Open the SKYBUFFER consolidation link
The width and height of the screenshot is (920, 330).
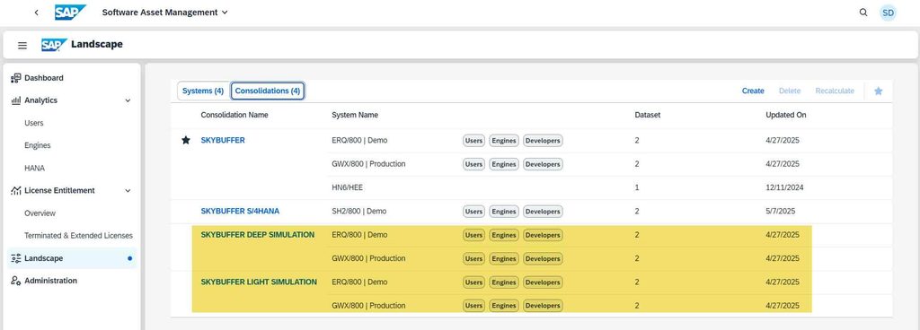pos(223,141)
